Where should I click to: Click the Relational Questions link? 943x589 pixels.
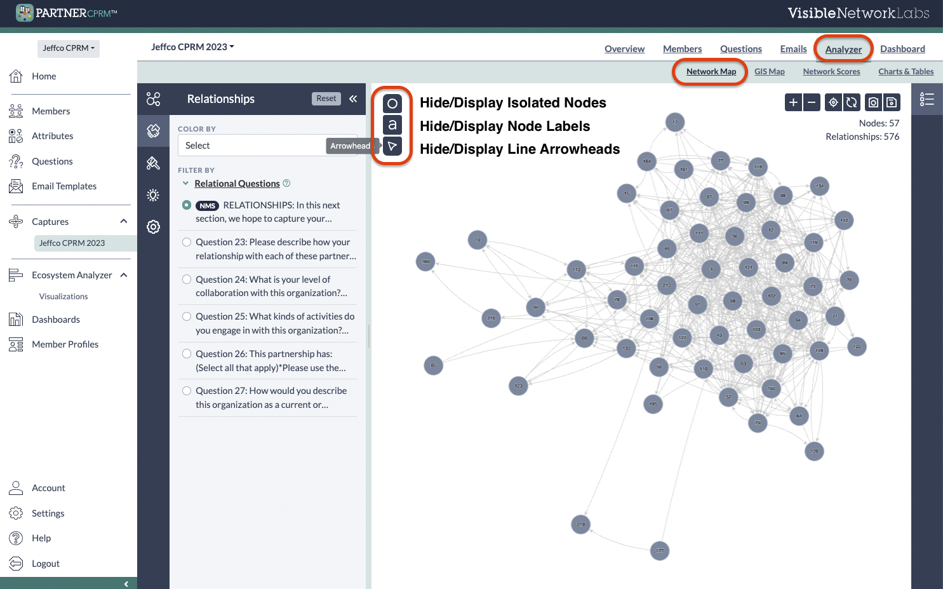pyautogui.click(x=237, y=184)
